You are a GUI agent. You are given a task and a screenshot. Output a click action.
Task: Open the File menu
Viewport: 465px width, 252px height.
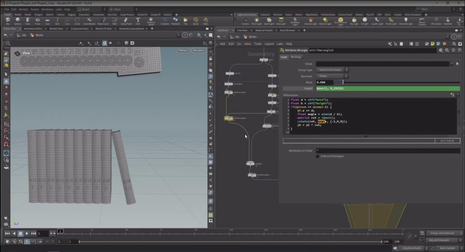[x=6, y=9]
